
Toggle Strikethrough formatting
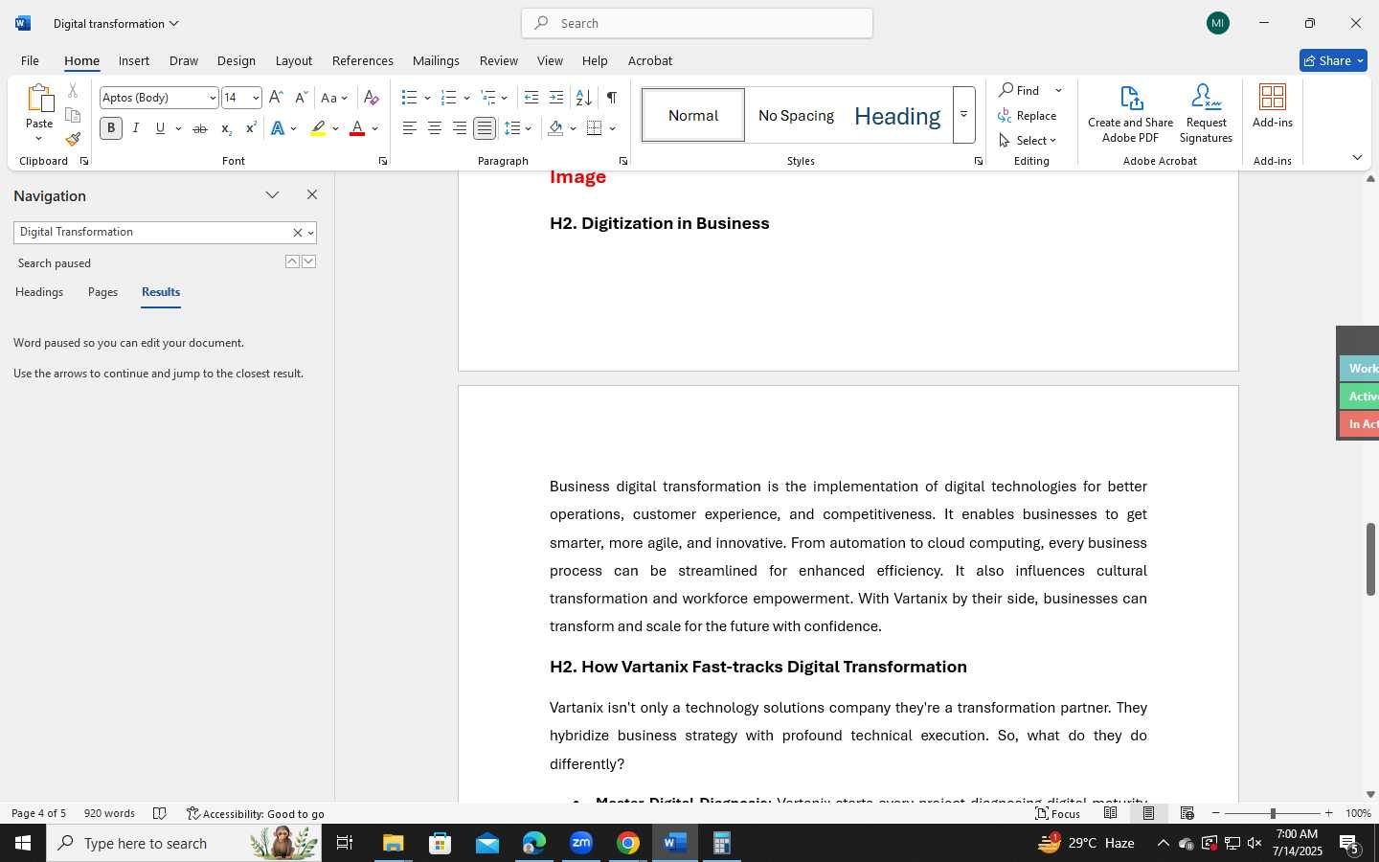point(200,128)
